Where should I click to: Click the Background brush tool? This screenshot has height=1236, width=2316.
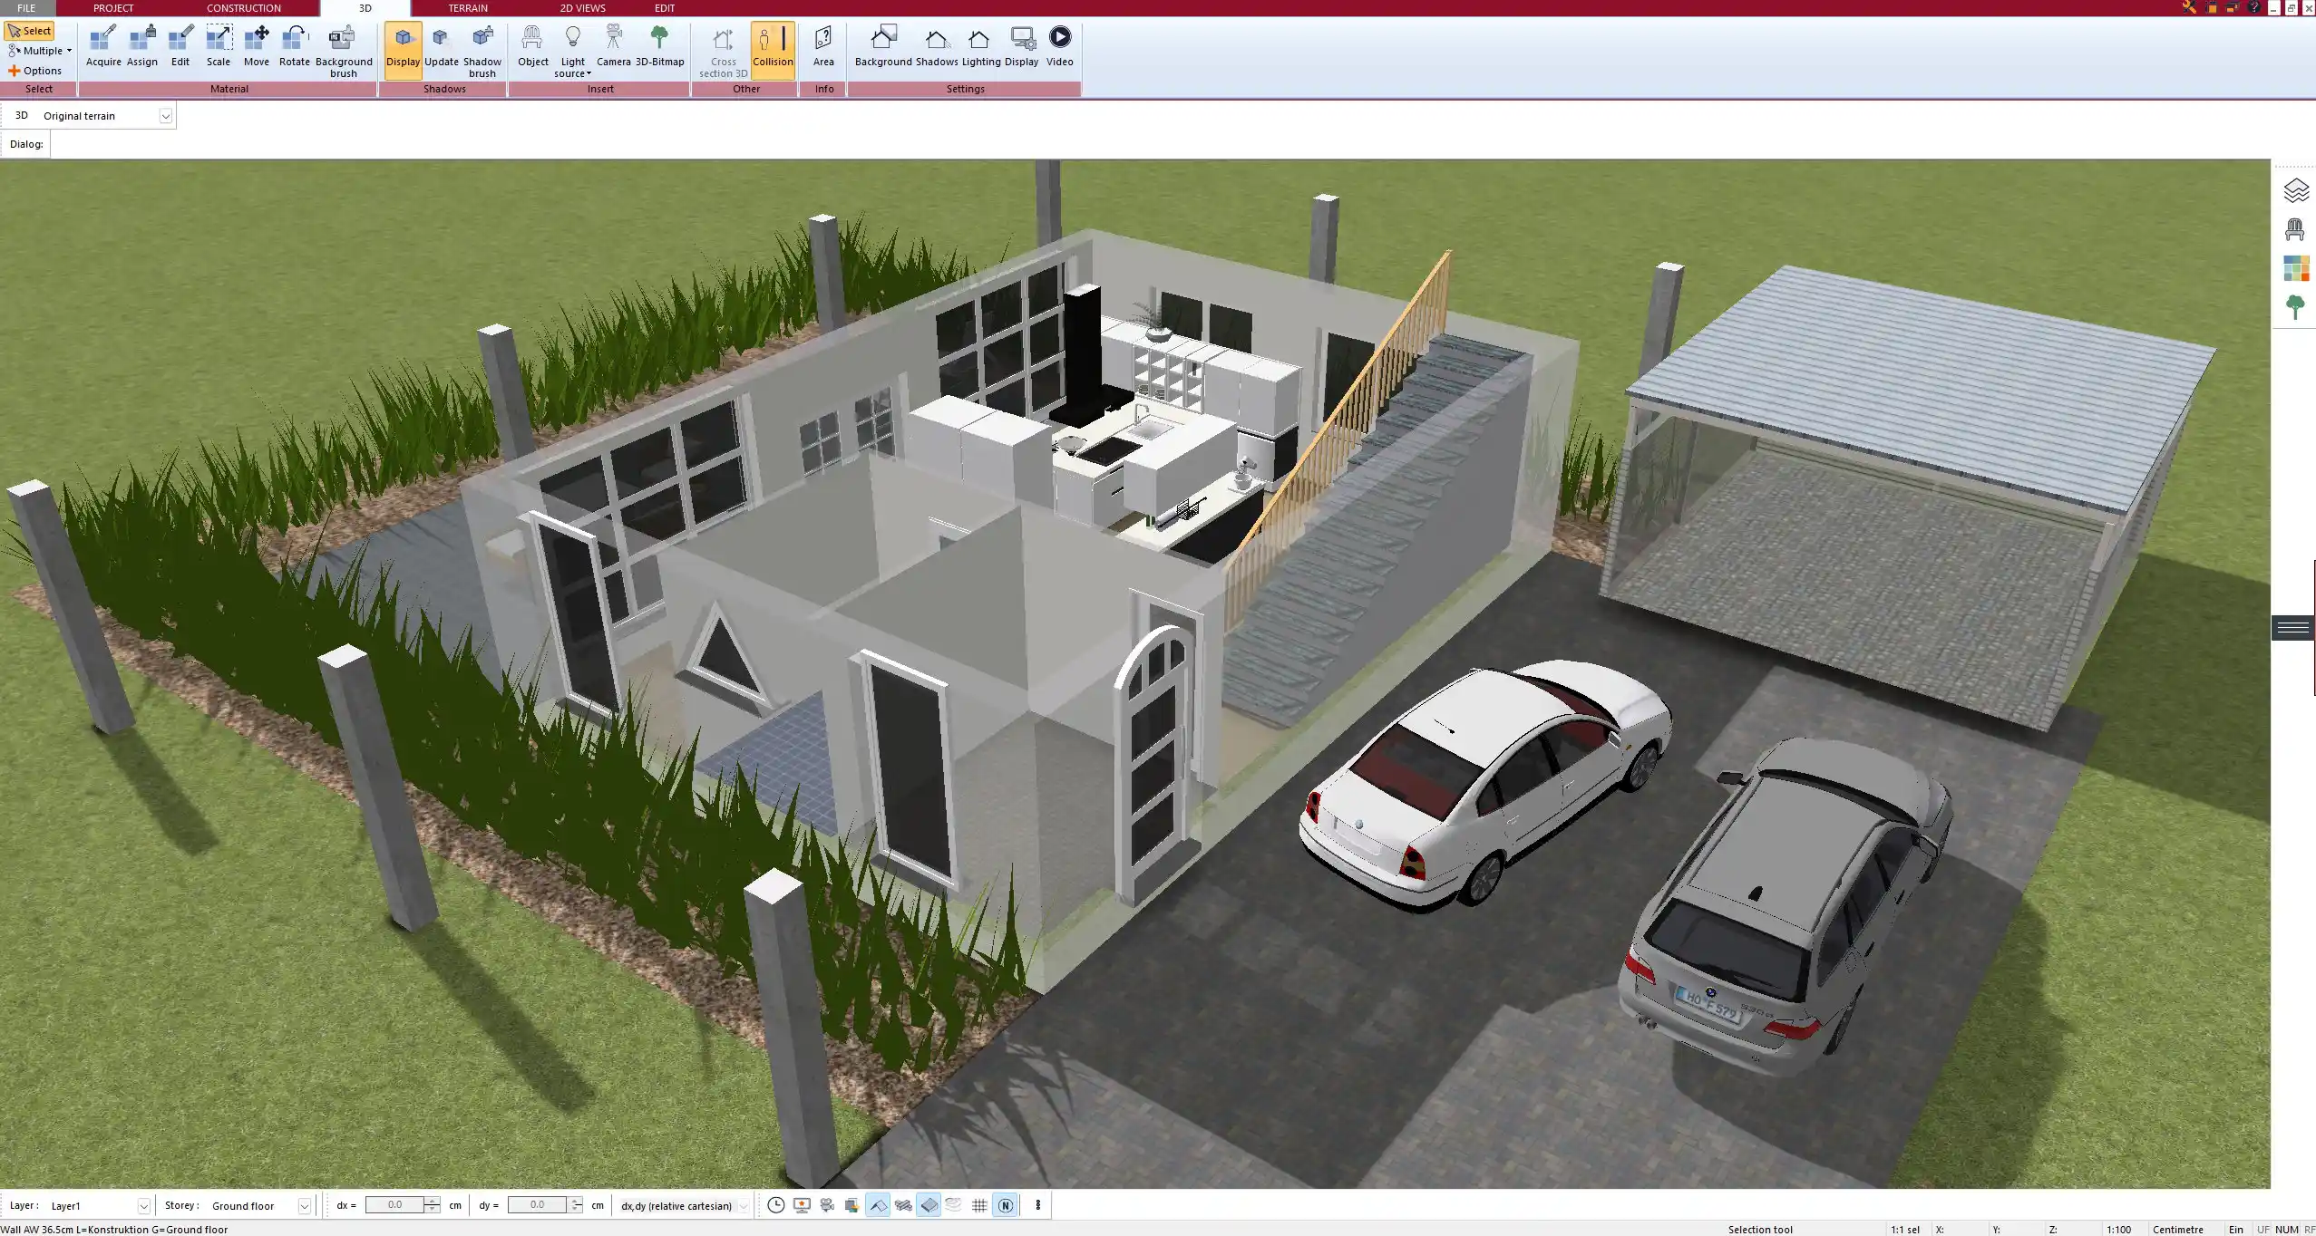click(x=343, y=51)
